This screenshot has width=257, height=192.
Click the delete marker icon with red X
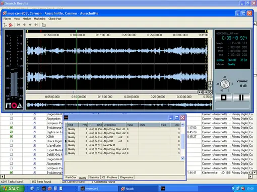point(11,25)
